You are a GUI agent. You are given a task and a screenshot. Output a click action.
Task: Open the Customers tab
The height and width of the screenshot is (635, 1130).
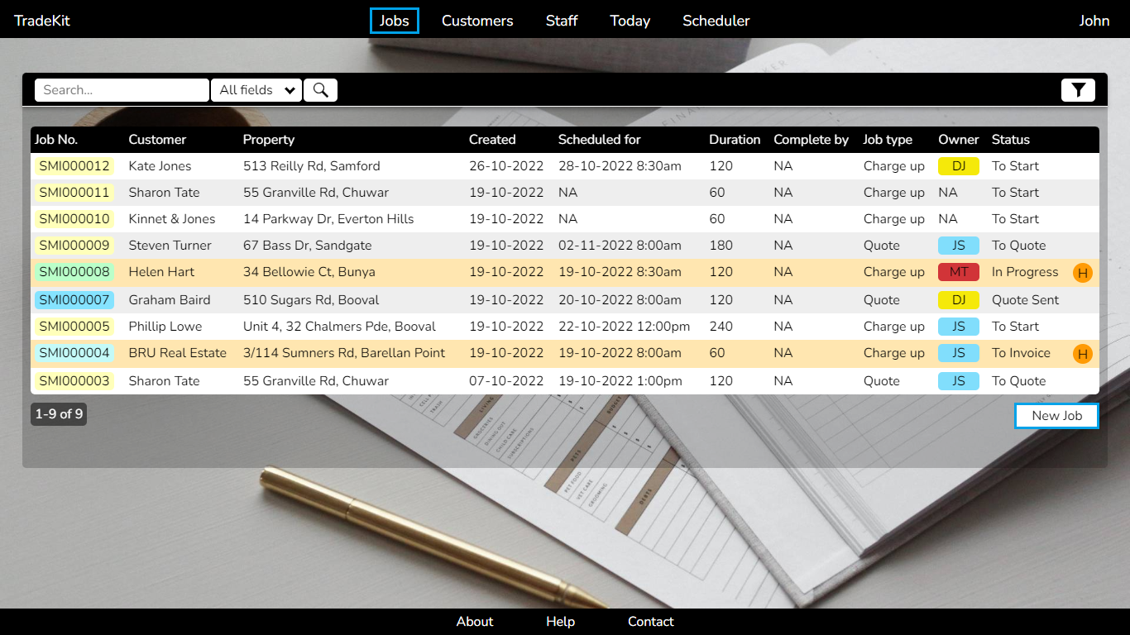pos(477,21)
